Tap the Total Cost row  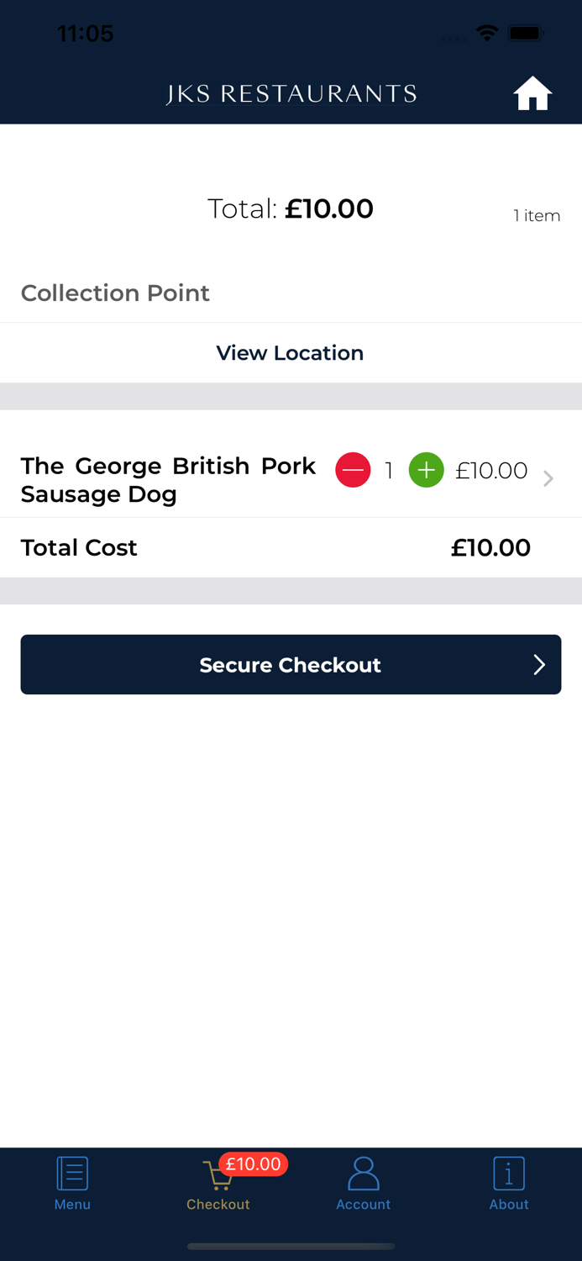(x=291, y=547)
